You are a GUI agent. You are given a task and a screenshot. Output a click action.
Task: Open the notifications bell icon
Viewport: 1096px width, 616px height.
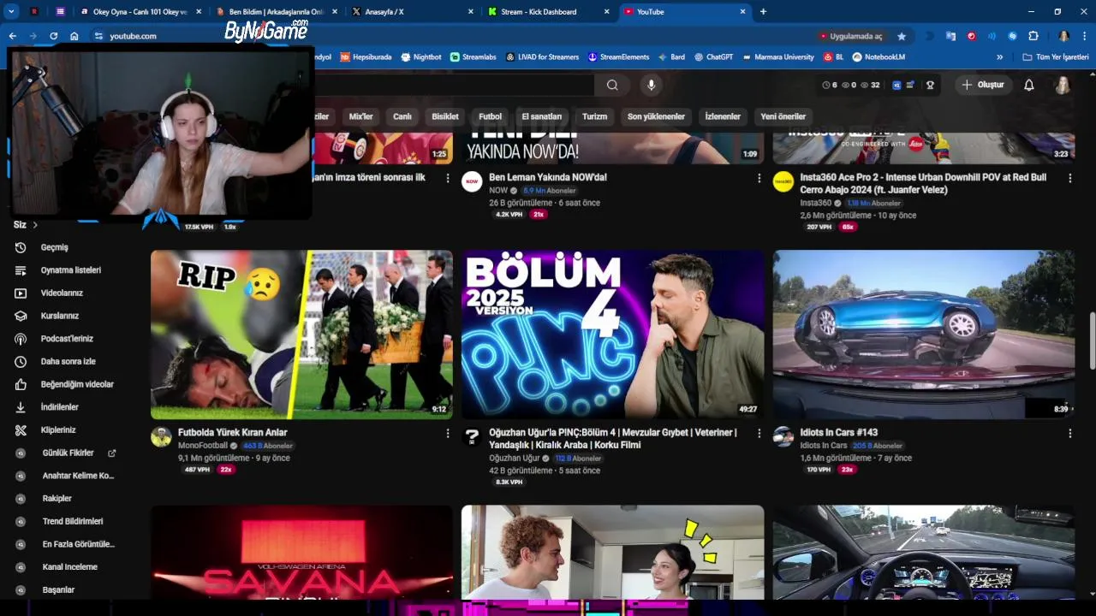(x=1029, y=85)
